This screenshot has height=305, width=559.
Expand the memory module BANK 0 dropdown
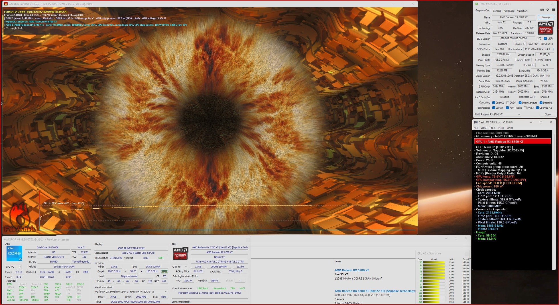131,292
